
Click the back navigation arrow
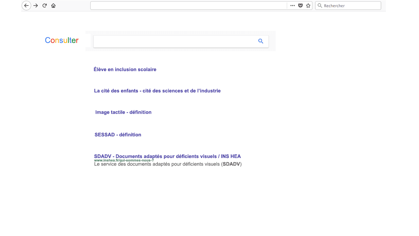pyautogui.click(x=26, y=5)
